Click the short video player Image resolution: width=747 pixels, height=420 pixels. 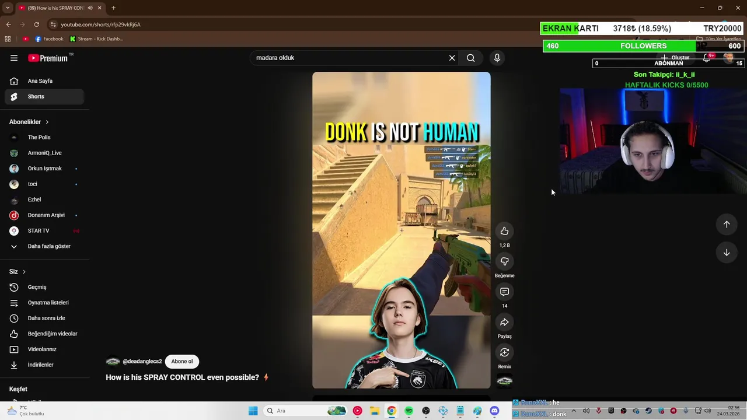tap(402, 230)
